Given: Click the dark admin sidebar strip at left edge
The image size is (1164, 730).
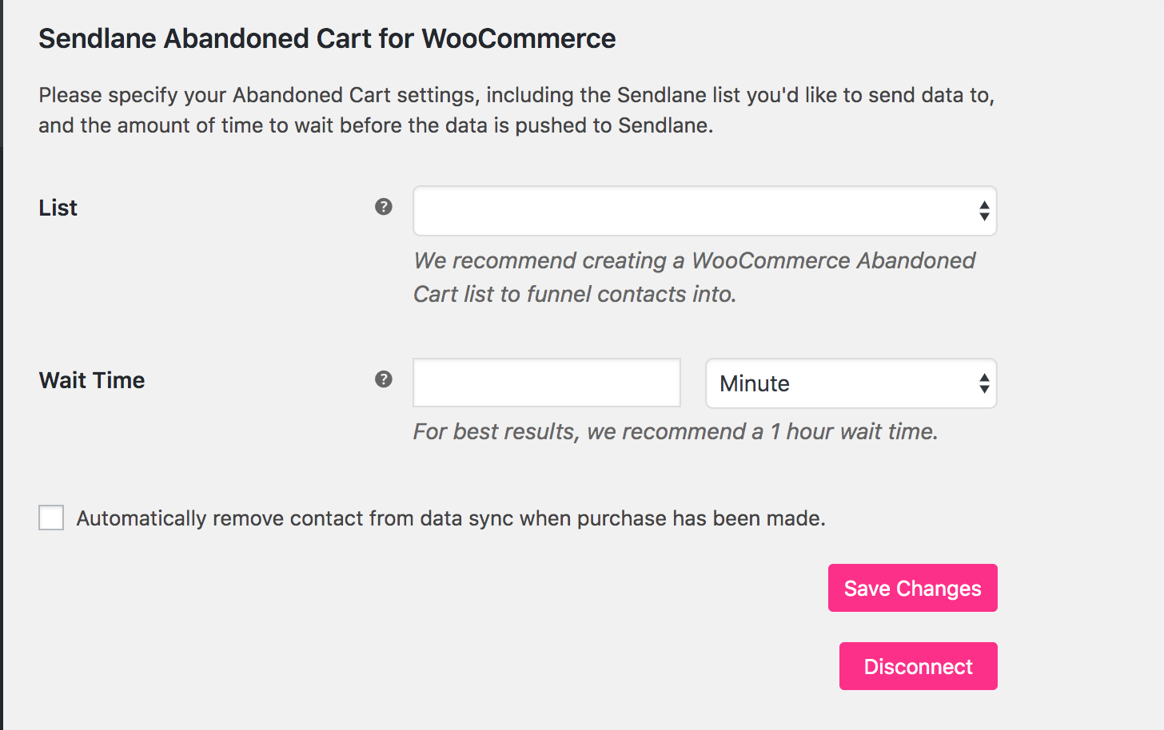Looking at the screenshot, I should click(2, 365).
